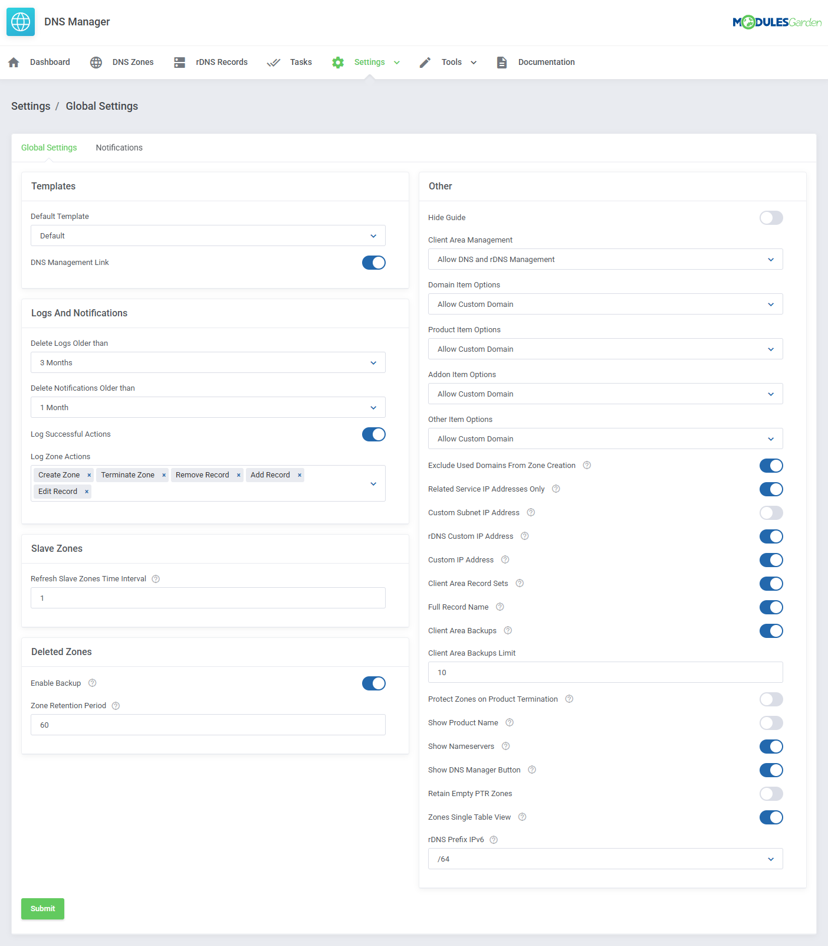This screenshot has width=828, height=946.
Task: Turn on Protect Zones on Product Termination
Action: 771,699
